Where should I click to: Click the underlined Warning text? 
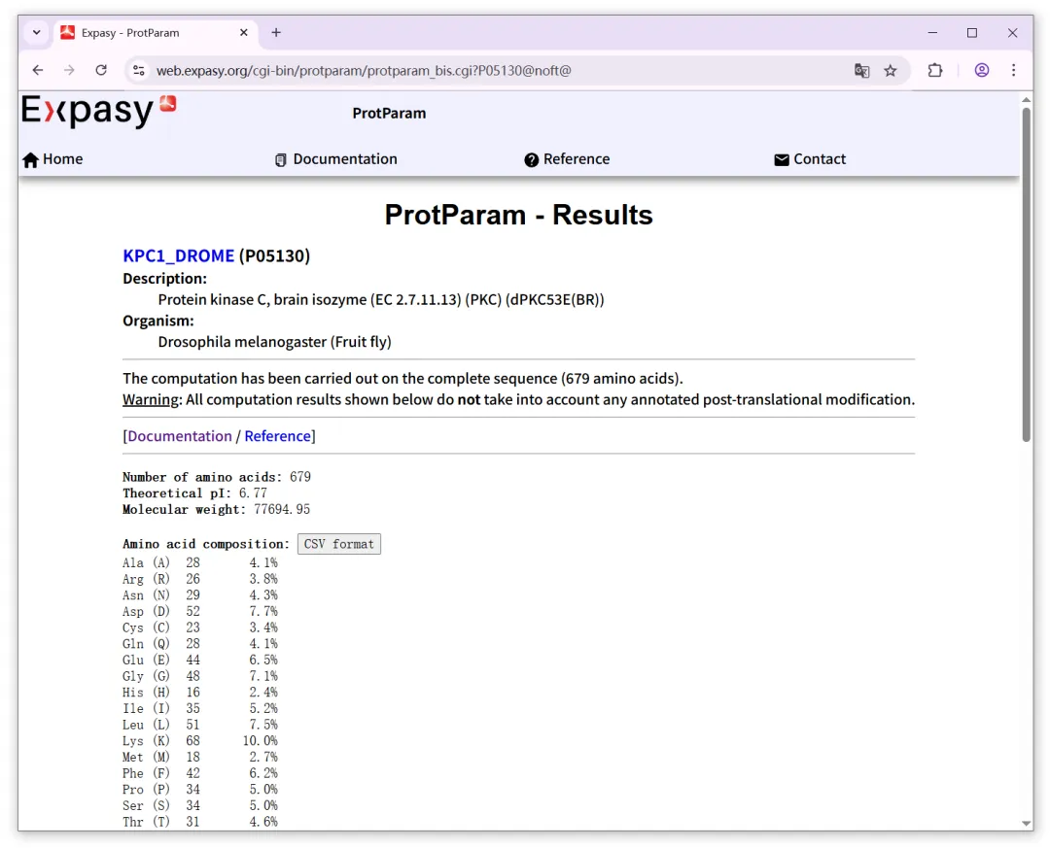click(151, 399)
